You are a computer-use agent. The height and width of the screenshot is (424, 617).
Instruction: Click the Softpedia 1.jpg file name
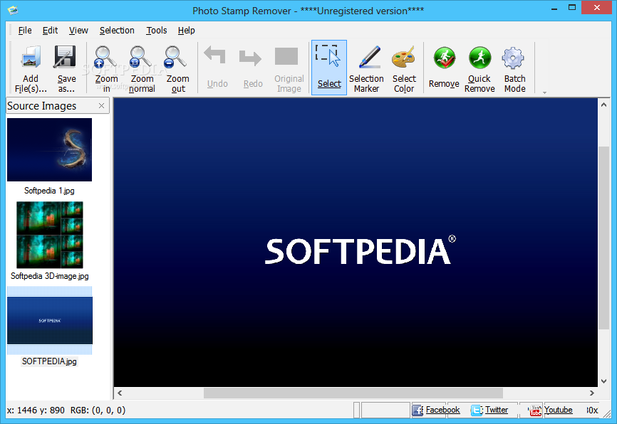tap(49, 191)
